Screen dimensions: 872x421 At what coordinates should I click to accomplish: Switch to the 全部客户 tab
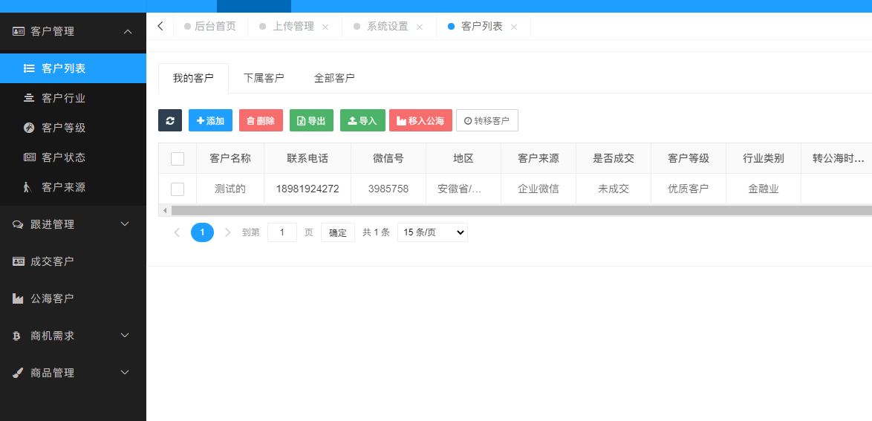tap(334, 78)
